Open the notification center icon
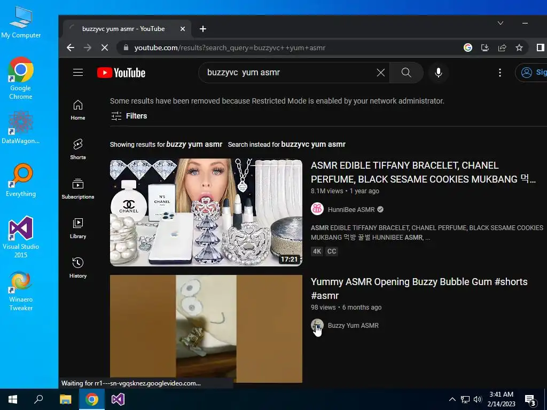This screenshot has height=410, width=547. pos(530,400)
